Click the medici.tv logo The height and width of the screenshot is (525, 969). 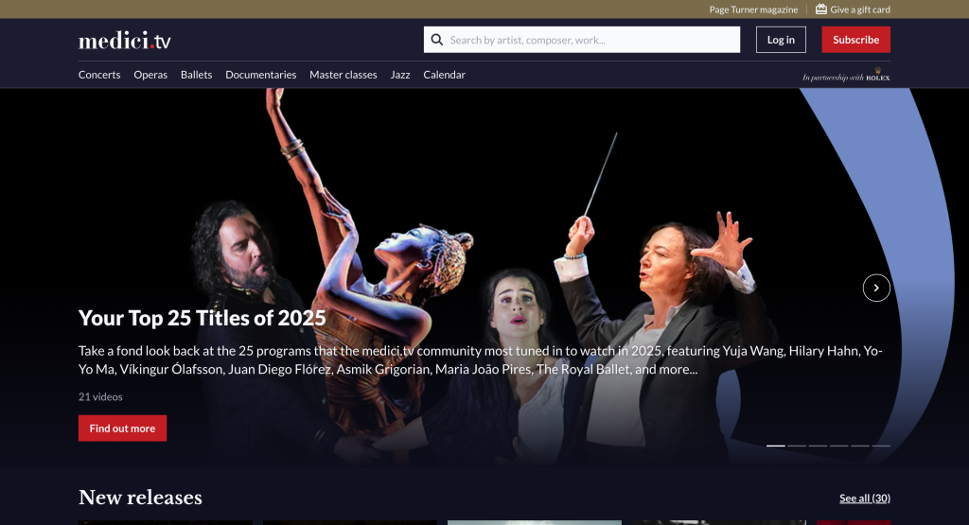125,41
